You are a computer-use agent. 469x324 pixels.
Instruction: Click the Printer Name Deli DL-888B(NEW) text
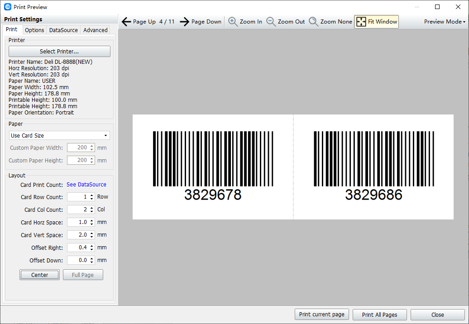point(51,62)
